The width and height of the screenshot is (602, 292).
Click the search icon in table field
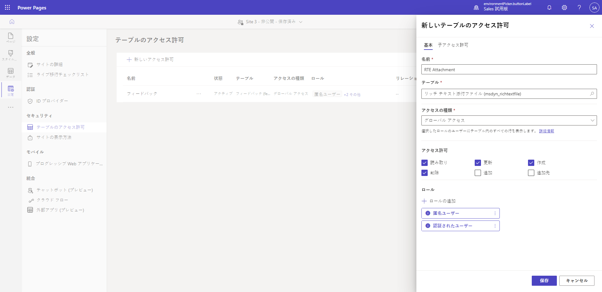(592, 93)
